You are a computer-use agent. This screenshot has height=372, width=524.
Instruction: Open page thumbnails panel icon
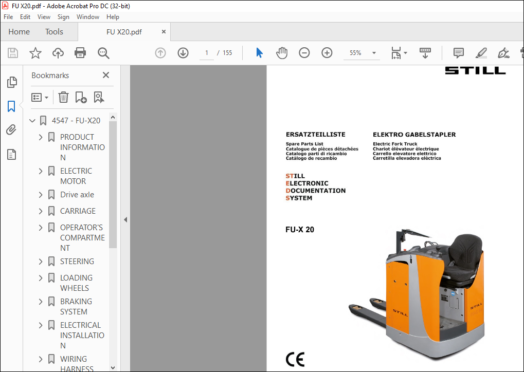click(x=12, y=82)
